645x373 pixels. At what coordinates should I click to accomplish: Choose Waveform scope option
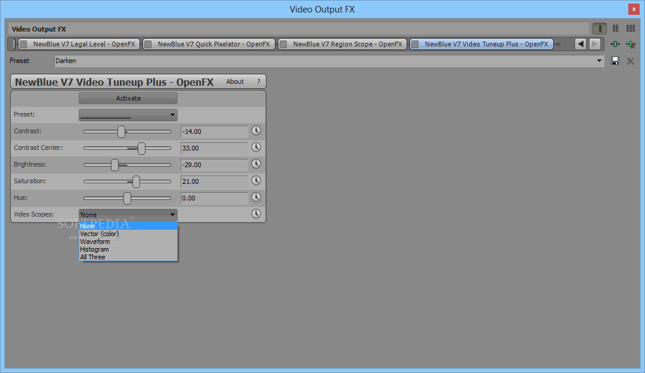point(128,242)
